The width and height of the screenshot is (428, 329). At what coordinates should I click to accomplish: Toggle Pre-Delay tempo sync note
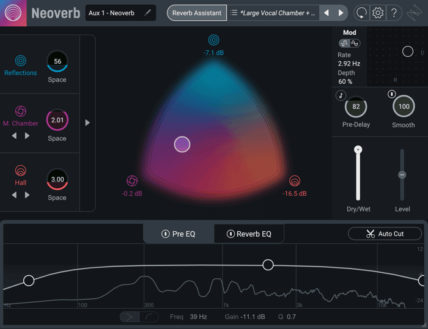341,95
